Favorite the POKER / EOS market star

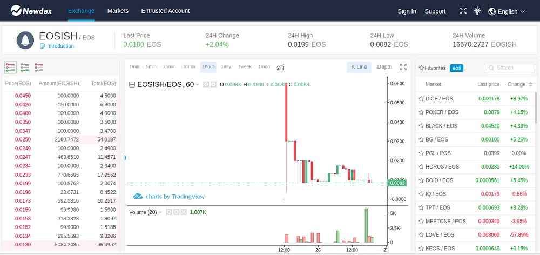coord(421,112)
